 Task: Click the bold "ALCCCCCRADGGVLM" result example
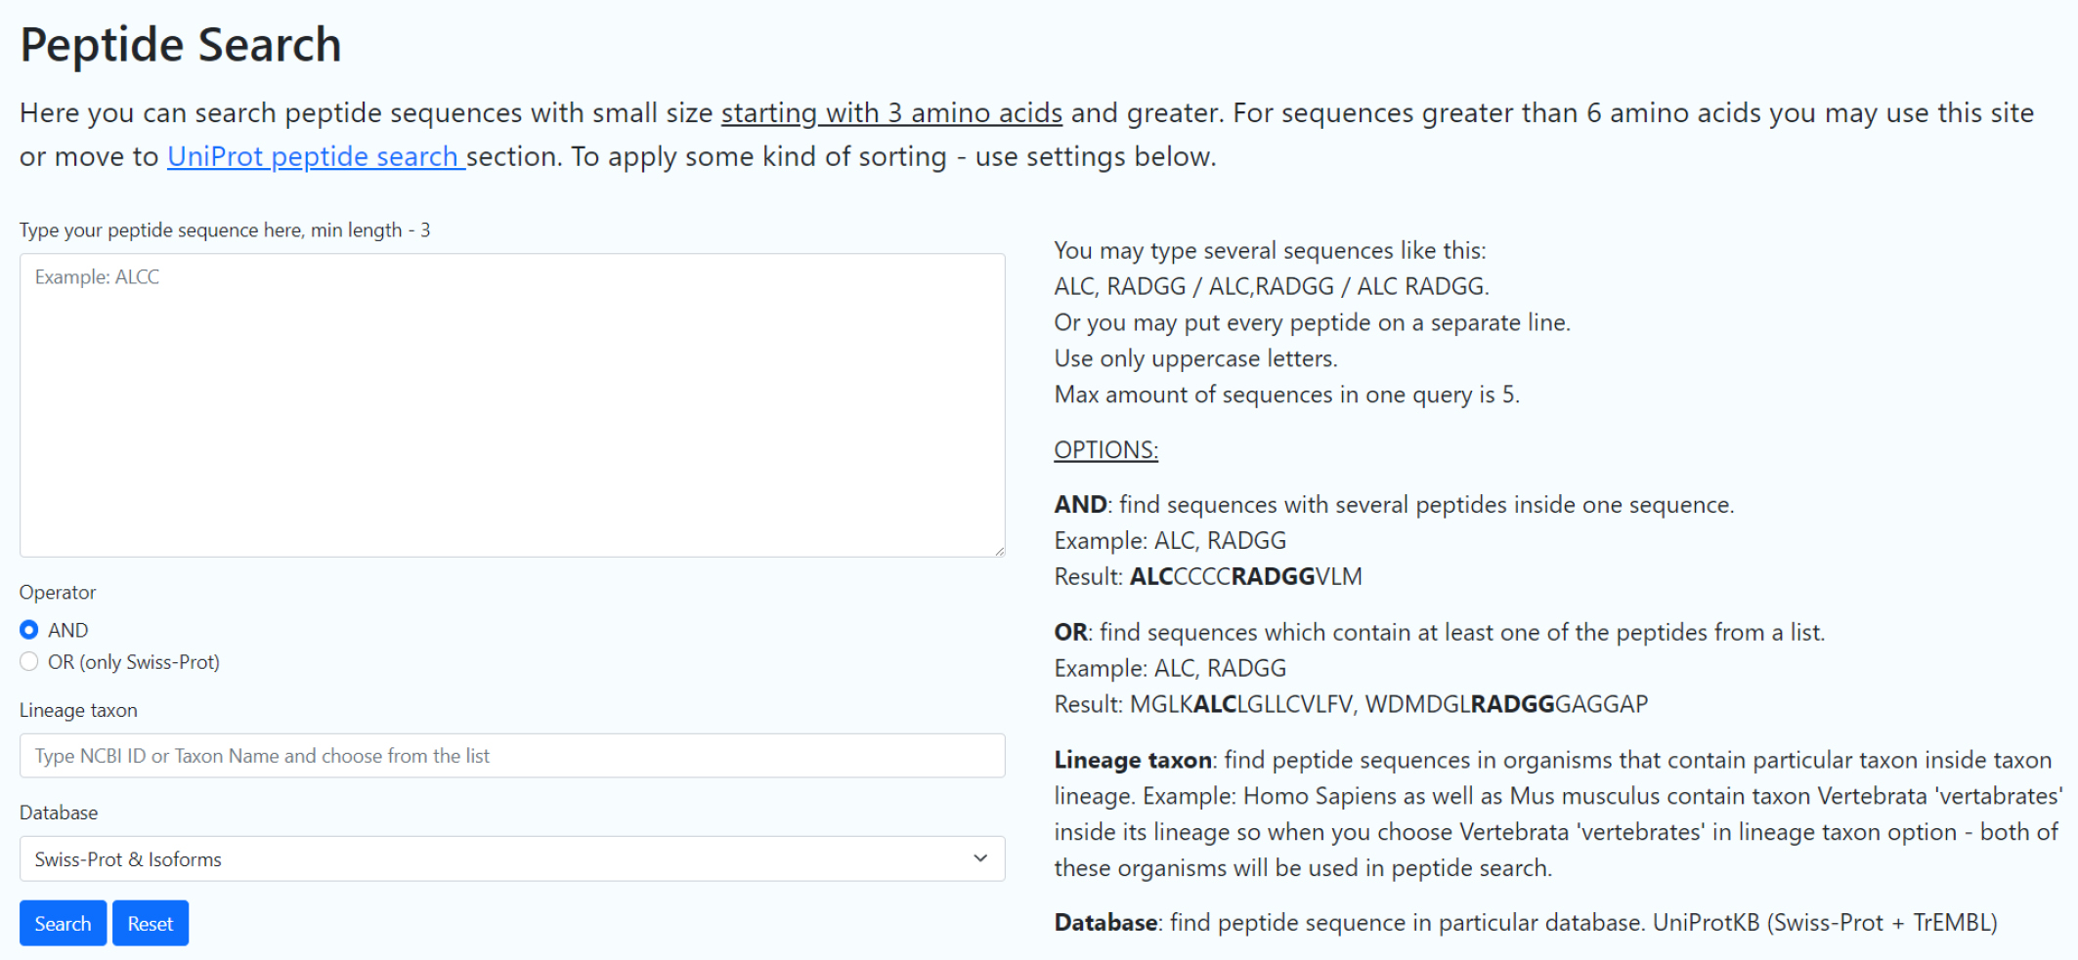[1245, 577]
